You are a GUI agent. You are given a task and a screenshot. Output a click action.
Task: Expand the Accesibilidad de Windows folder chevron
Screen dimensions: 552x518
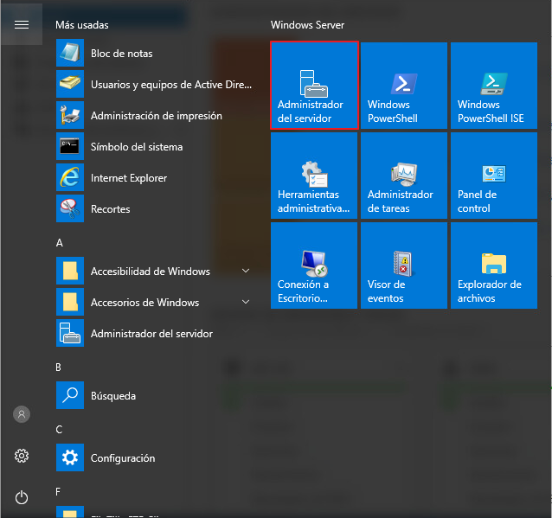point(246,272)
